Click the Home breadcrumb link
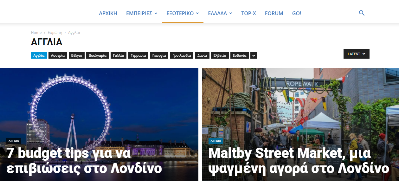399x193 pixels. pyautogui.click(x=36, y=33)
